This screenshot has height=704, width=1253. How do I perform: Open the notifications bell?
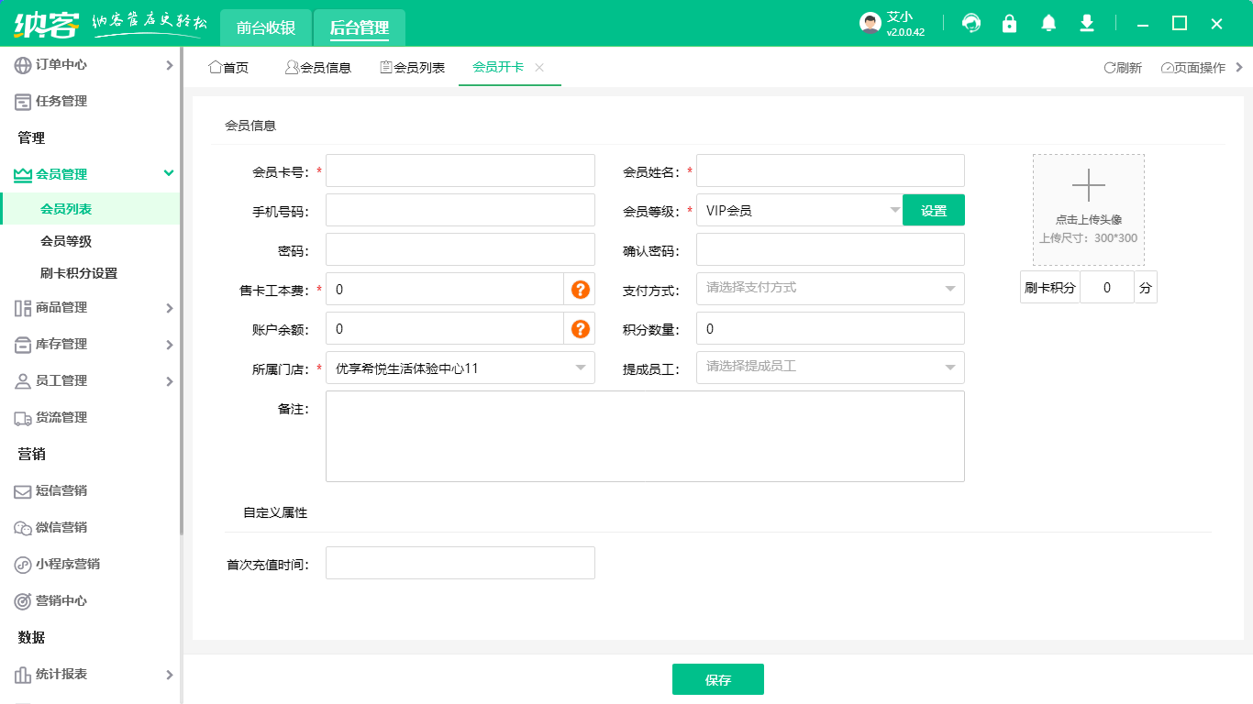click(1048, 24)
